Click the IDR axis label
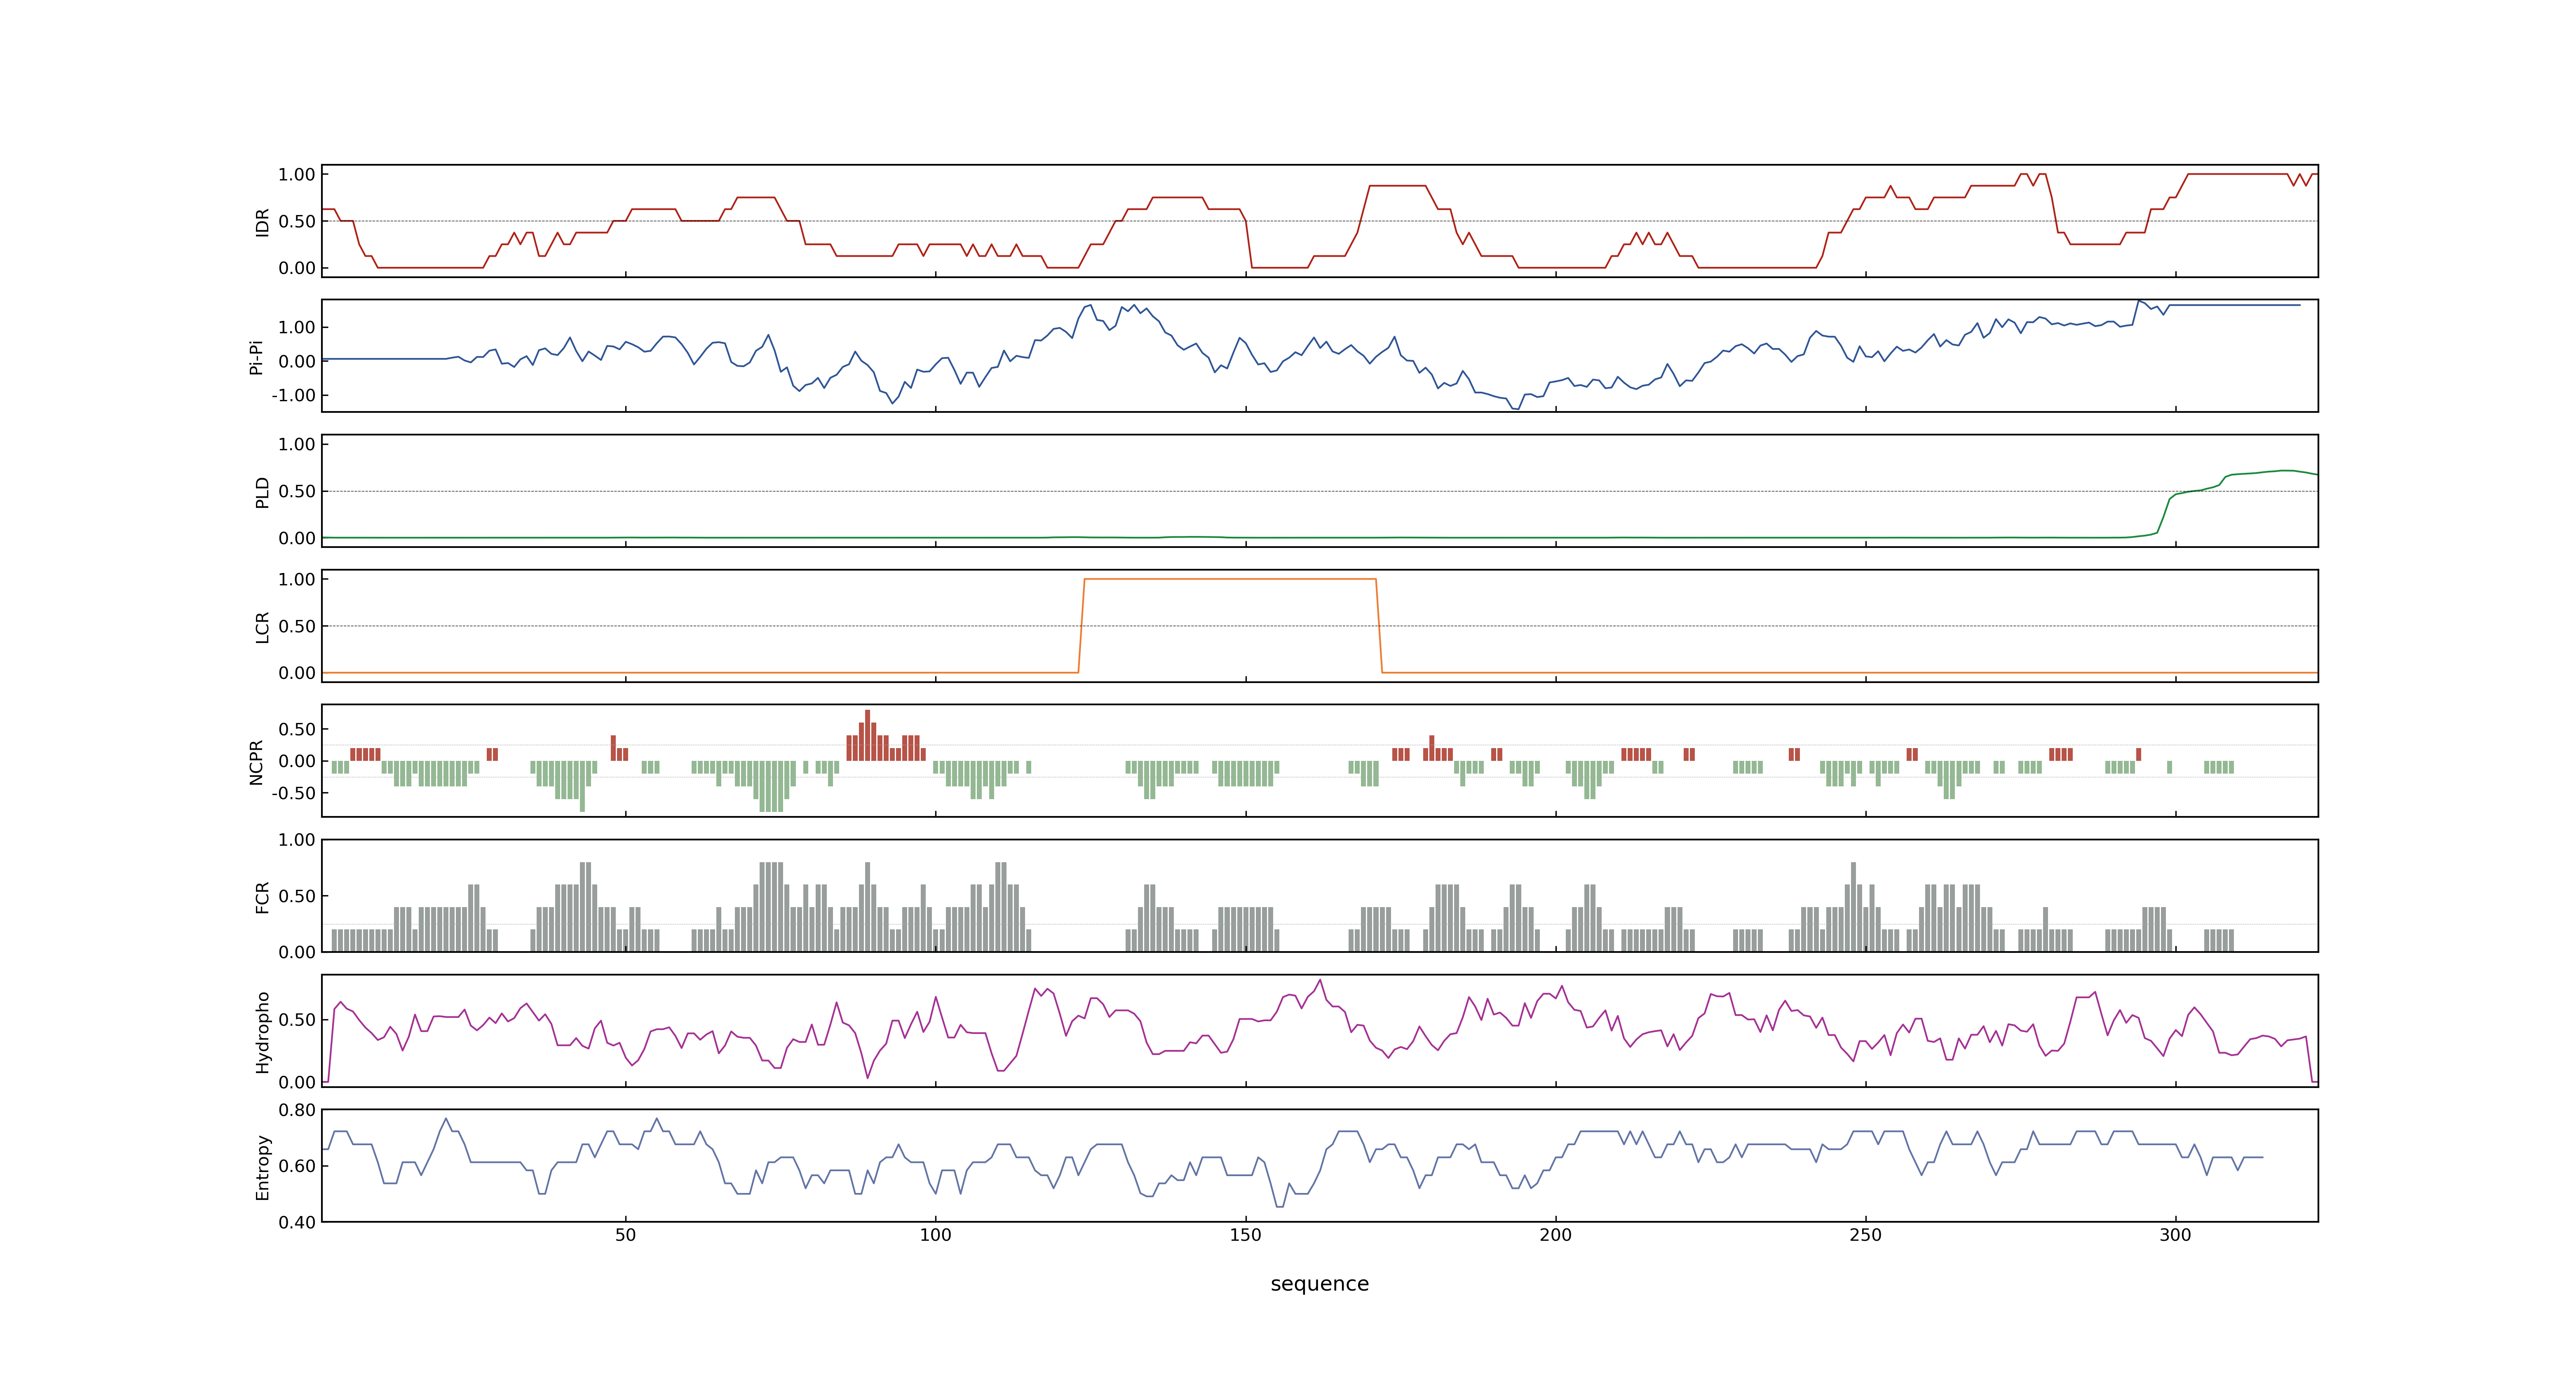The width and height of the screenshot is (2576, 1373). tap(262, 222)
